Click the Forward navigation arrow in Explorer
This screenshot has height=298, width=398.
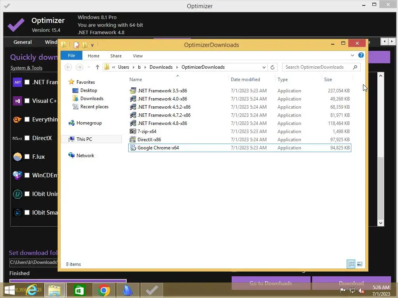pyautogui.click(x=79, y=67)
